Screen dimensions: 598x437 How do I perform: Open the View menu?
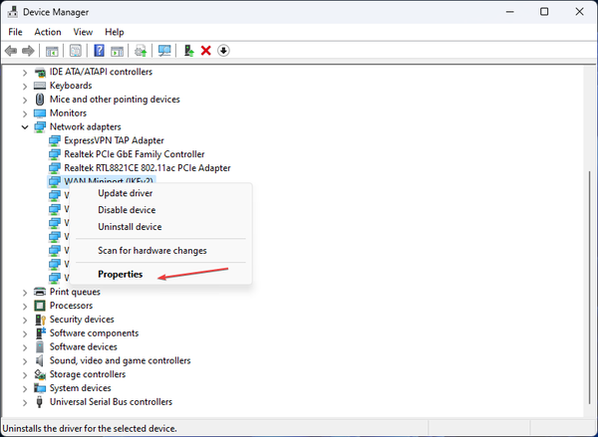pyautogui.click(x=83, y=32)
